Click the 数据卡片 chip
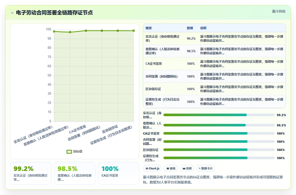296x195 pixels. click(x=206, y=168)
